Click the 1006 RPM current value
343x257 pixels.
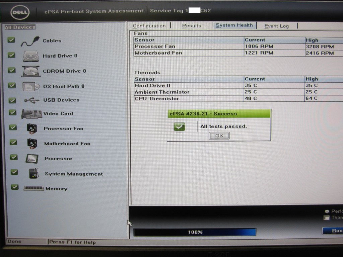[x=259, y=46]
